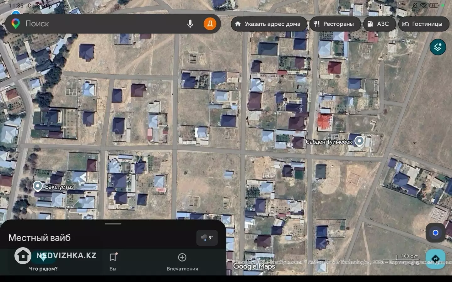The width and height of the screenshot is (452, 282).
Task: Tap the teal directions arrow button
Action: point(435,258)
